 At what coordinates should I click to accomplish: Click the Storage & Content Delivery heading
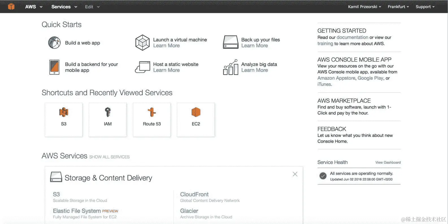tap(108, 178)
